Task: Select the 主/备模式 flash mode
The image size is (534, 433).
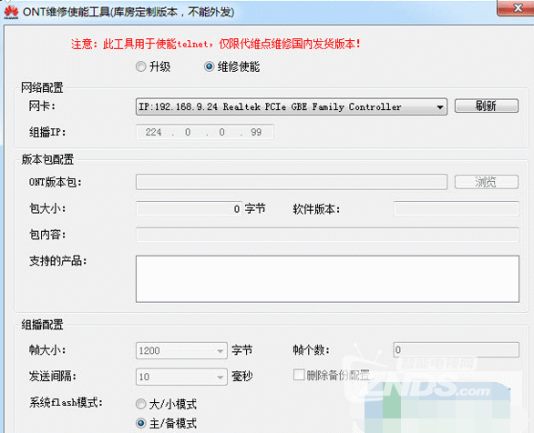Action: 141,423
